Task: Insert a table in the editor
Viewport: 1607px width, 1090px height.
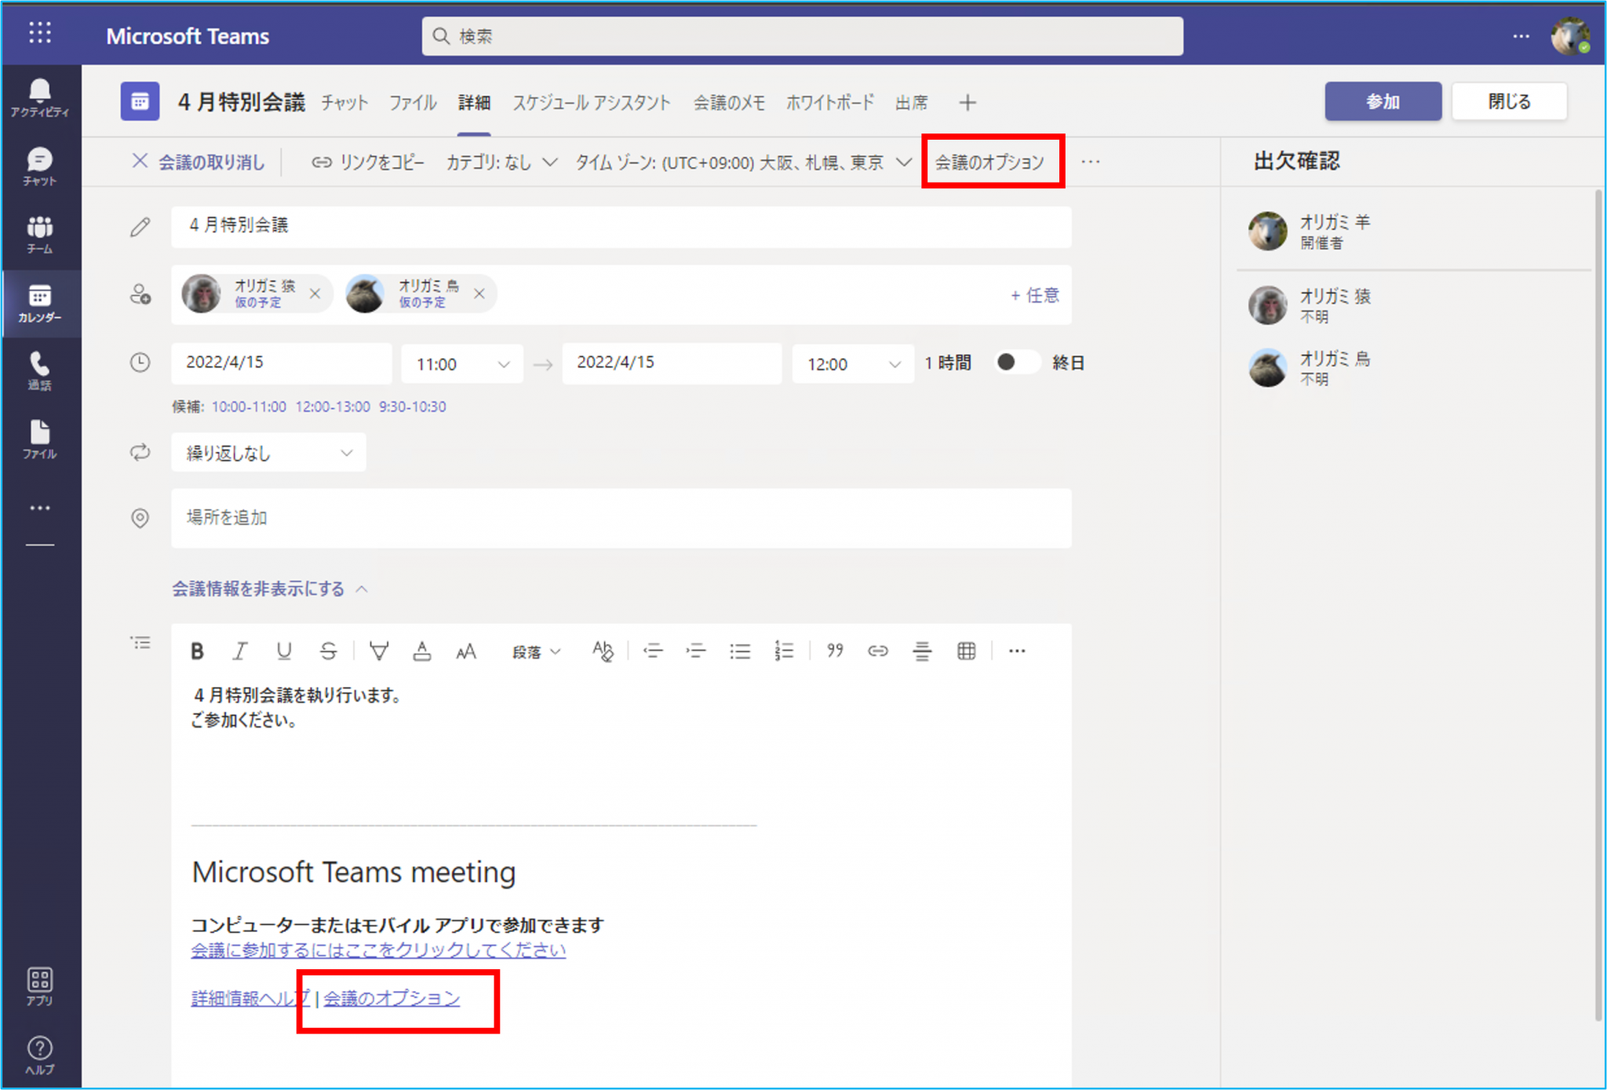Action: [967, 651]
